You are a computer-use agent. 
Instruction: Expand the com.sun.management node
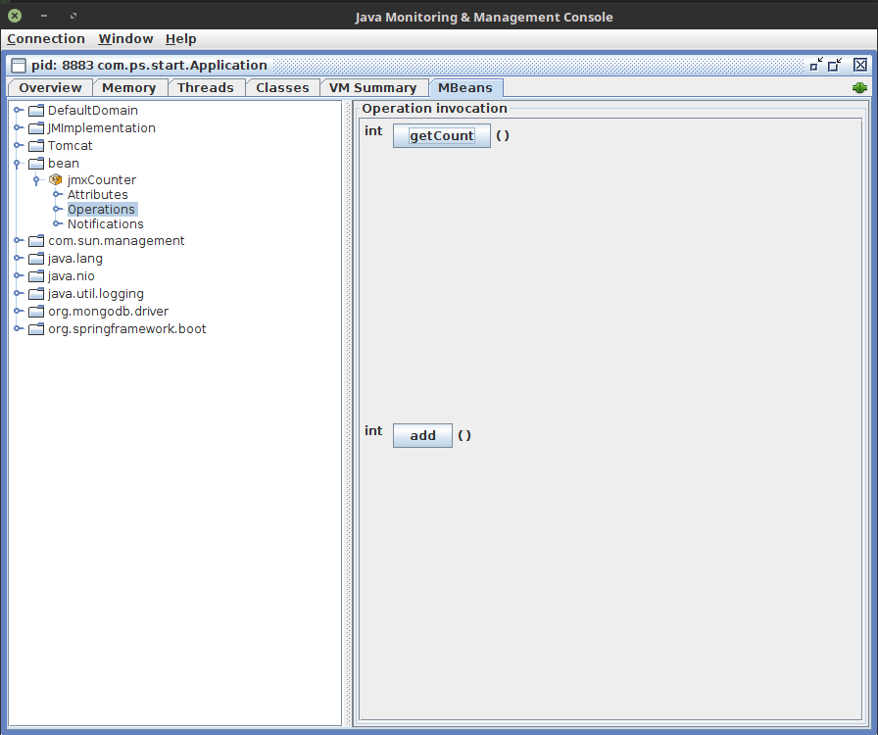(18, 241)
